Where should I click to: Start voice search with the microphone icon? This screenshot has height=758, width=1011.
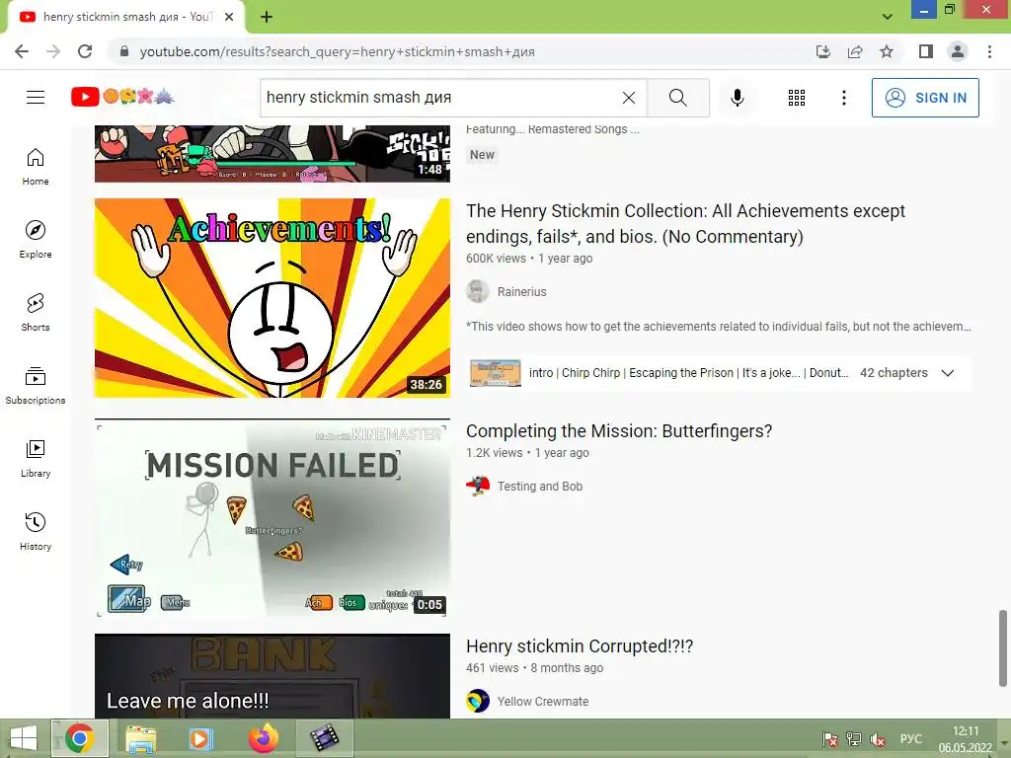point(737,98)
